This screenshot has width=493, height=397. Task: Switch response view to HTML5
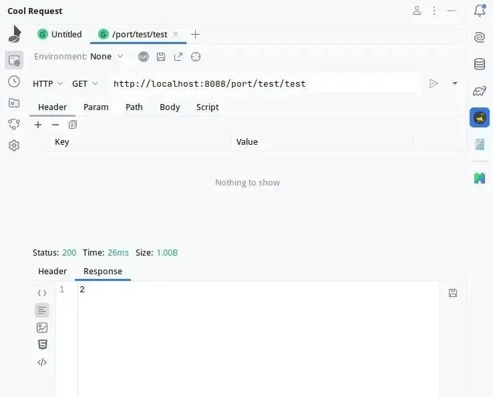[43, 344]
